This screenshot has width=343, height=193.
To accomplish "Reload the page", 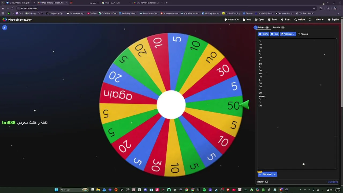I will pos(12,8).
